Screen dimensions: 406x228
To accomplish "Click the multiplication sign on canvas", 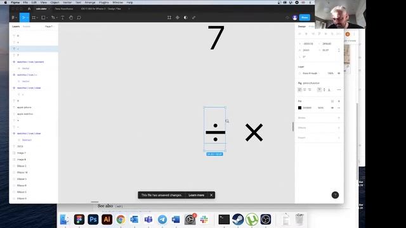I will pos(254,132).
